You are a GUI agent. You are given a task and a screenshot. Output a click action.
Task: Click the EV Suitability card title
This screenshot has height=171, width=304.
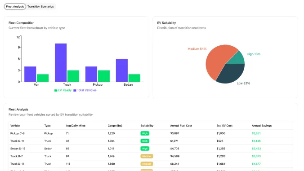click(166, 23)
